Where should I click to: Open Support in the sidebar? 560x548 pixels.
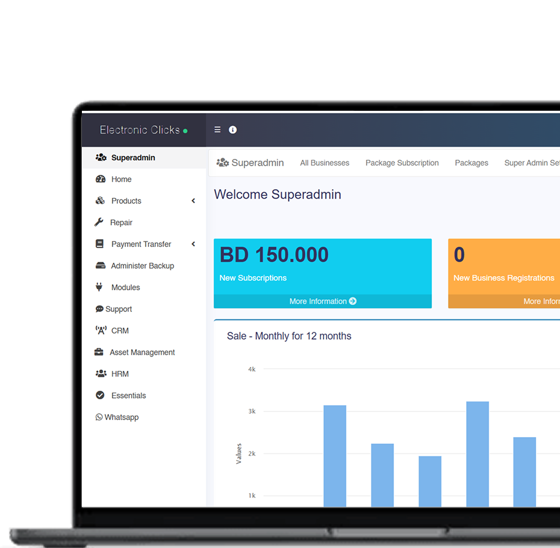click(118, 309)
